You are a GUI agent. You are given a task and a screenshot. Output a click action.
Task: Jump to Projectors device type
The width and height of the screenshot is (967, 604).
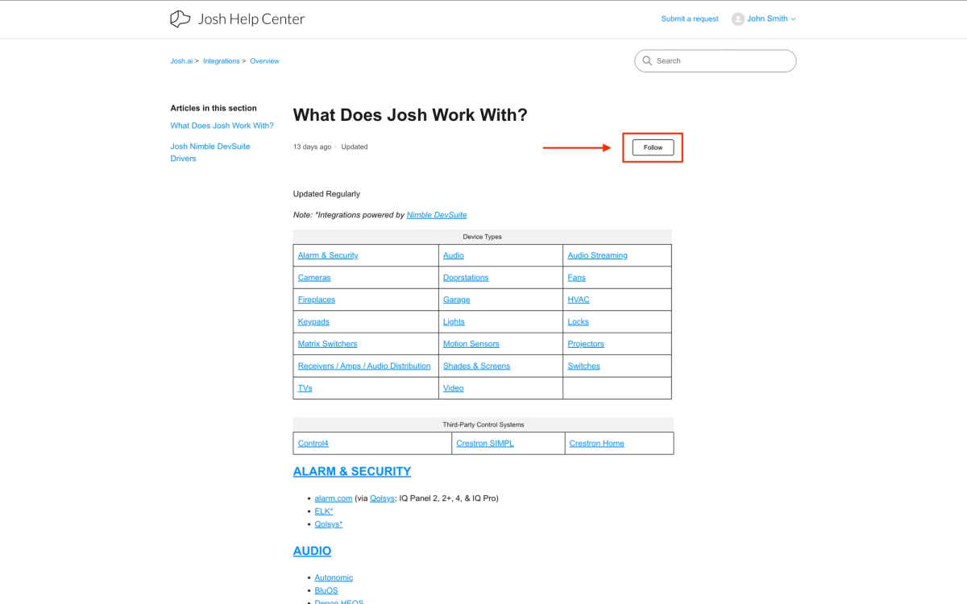tap(586, 344)
